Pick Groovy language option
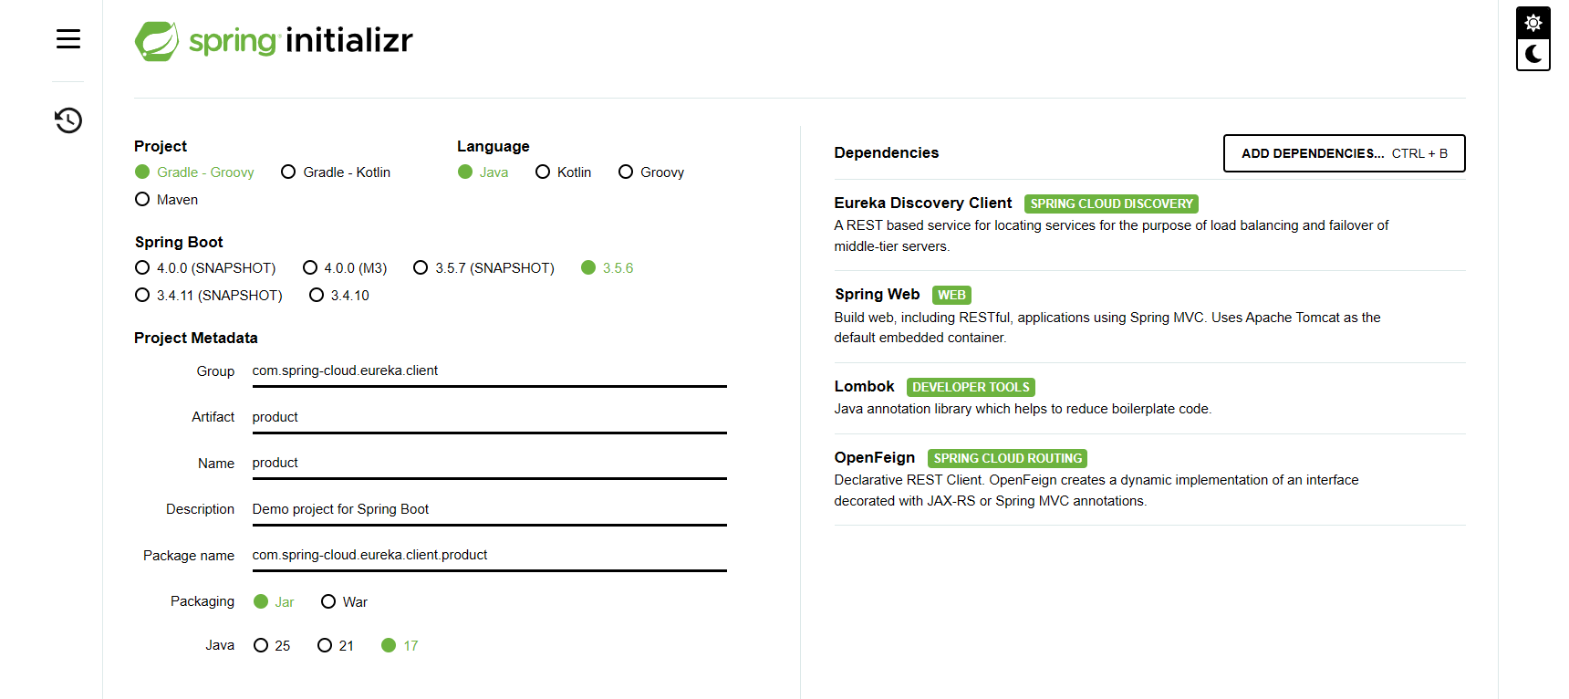This screenshot has width=1569, height=699. point(651,172)
